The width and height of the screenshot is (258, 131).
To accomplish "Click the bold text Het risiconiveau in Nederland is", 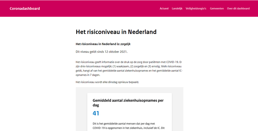I will point(98,44).
